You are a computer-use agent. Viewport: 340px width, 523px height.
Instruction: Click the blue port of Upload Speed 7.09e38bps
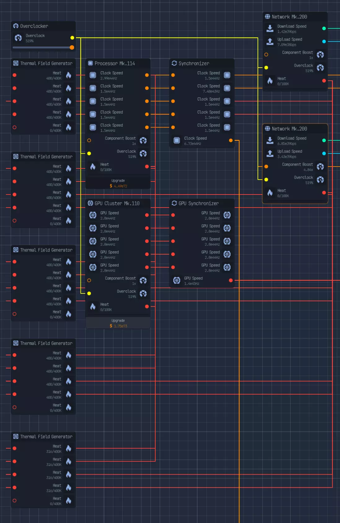tap(324, 42)
